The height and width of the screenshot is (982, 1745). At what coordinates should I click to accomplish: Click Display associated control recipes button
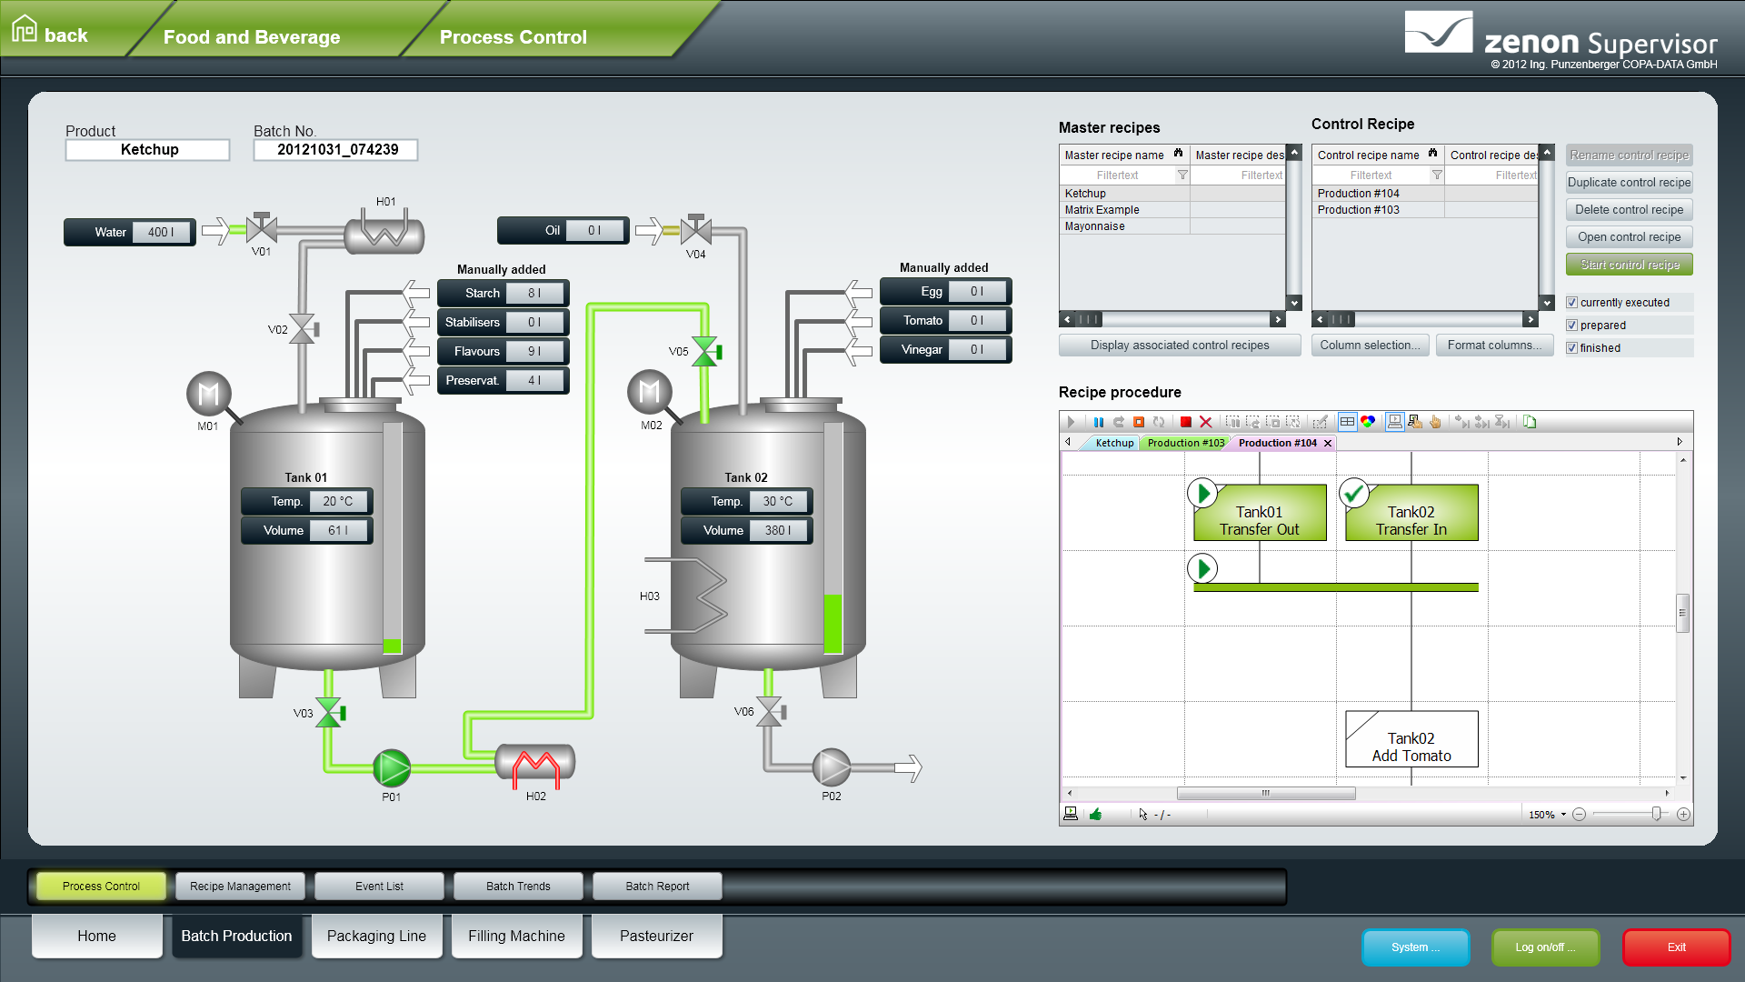pyautogui.click(x=1180, y=346)
